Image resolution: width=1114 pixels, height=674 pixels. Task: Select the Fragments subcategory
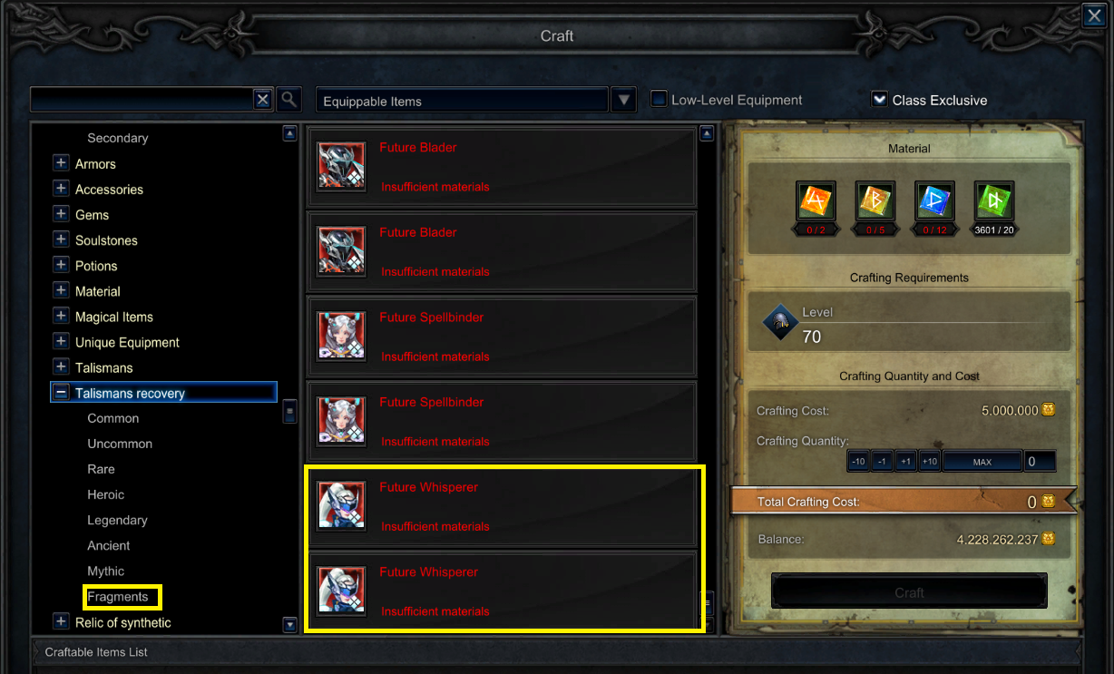pyautogui.click(x=118, y=597)
